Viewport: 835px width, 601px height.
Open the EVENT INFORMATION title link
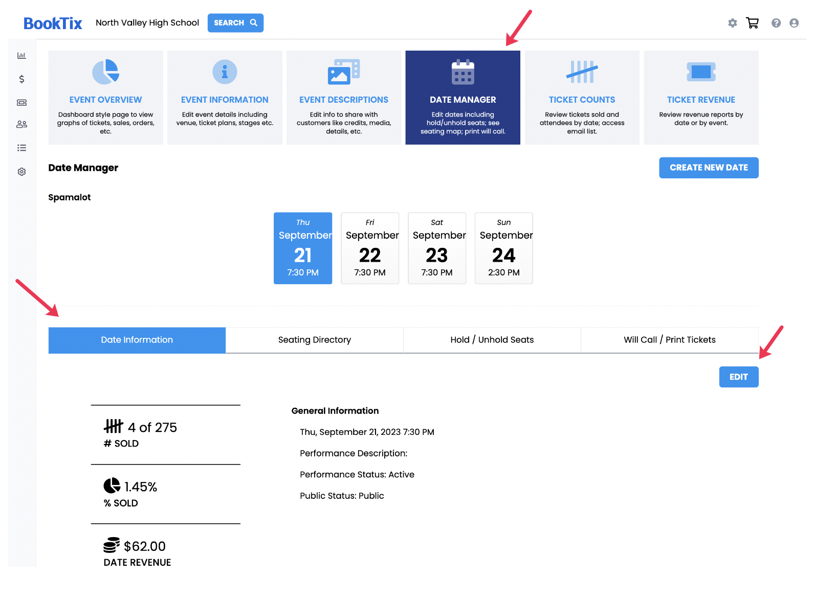pyautogui.click(x=225, y=100)
